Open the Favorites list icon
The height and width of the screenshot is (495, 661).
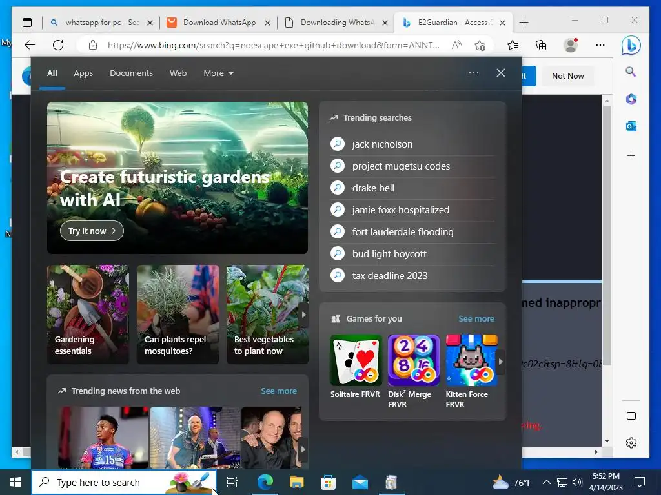(x=512, y=45)
